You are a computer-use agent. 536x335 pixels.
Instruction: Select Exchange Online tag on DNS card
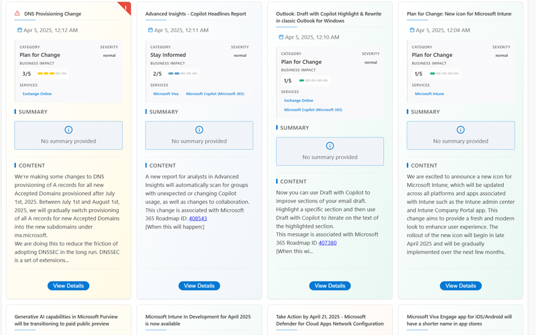click(x=37, y=94)
